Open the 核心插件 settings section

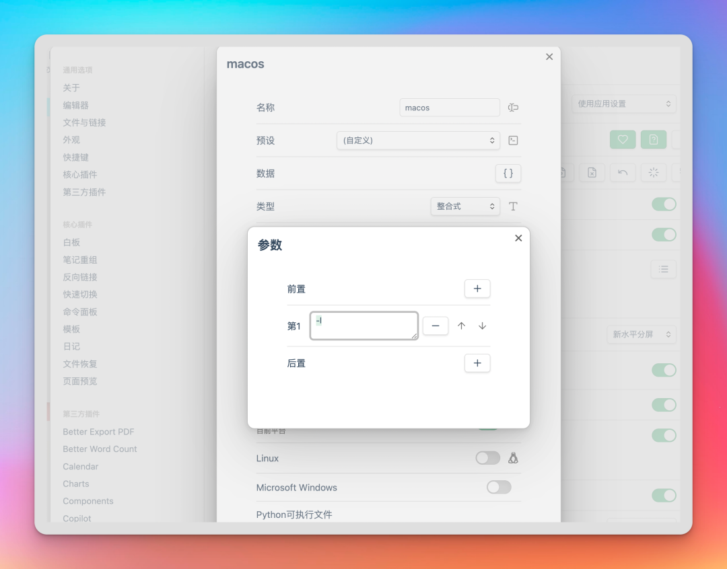coord(79,174)
